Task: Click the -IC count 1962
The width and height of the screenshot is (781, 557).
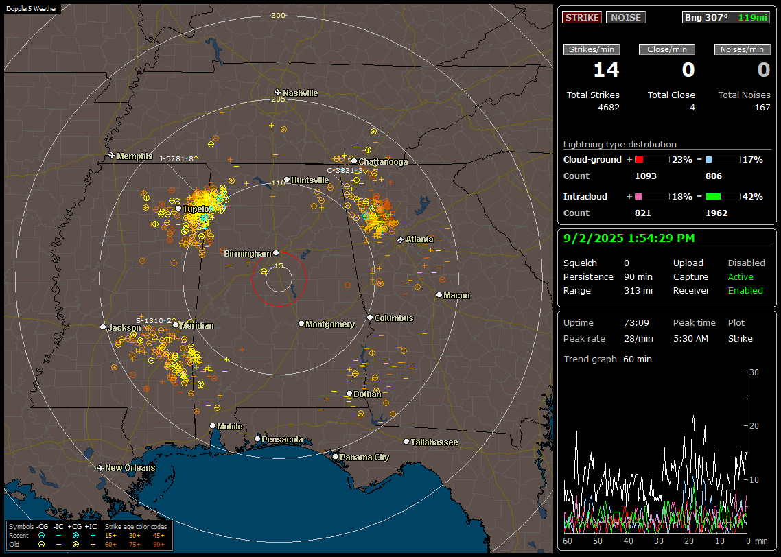Action: tap(716, 213)
